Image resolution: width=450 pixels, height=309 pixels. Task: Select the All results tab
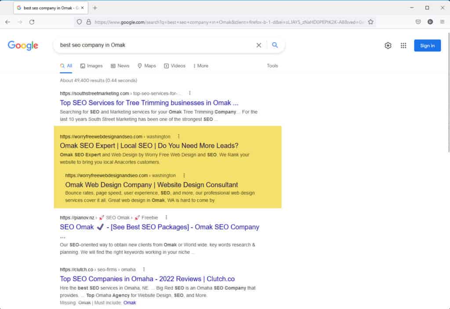[66, 66]
